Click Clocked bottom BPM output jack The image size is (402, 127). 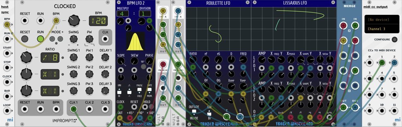click(56, 109)
